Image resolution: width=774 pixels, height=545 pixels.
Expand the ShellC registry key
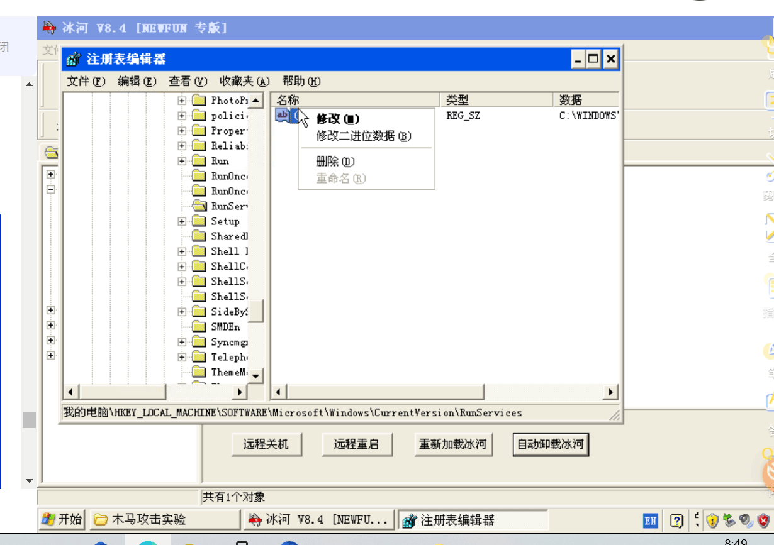point(182,267)
